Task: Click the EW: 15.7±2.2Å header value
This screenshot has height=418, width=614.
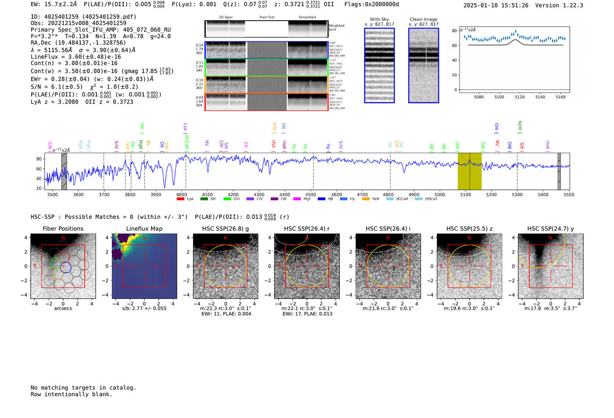Action: coord(54,4)
